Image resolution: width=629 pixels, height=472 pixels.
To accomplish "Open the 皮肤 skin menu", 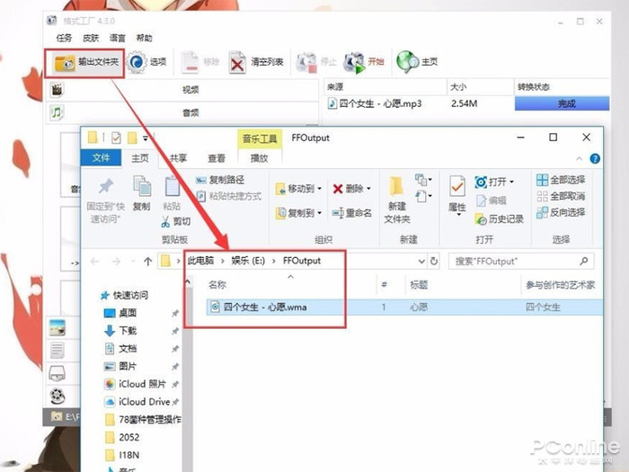I will (x=91, y=39).
